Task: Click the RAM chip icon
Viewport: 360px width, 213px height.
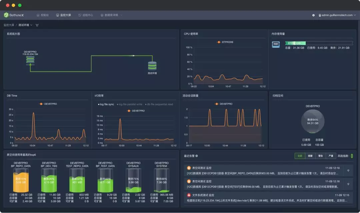Action: tap(275, 44)
